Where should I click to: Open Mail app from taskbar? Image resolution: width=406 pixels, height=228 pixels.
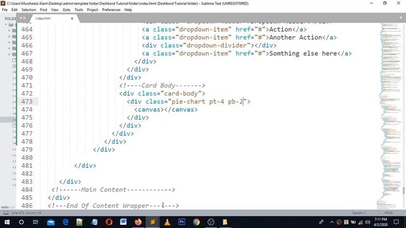(x=51, y=222)
